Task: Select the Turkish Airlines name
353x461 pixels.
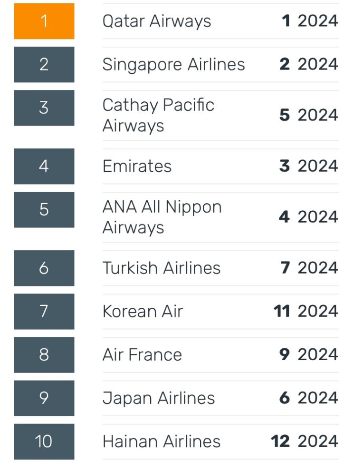Action: coord(162,268)
